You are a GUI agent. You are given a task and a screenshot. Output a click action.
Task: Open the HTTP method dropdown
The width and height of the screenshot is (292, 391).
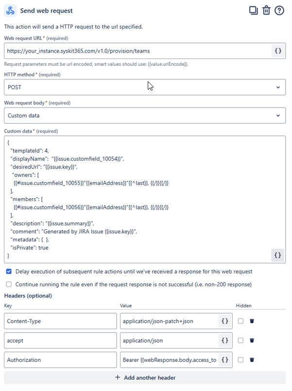point(145,87)
